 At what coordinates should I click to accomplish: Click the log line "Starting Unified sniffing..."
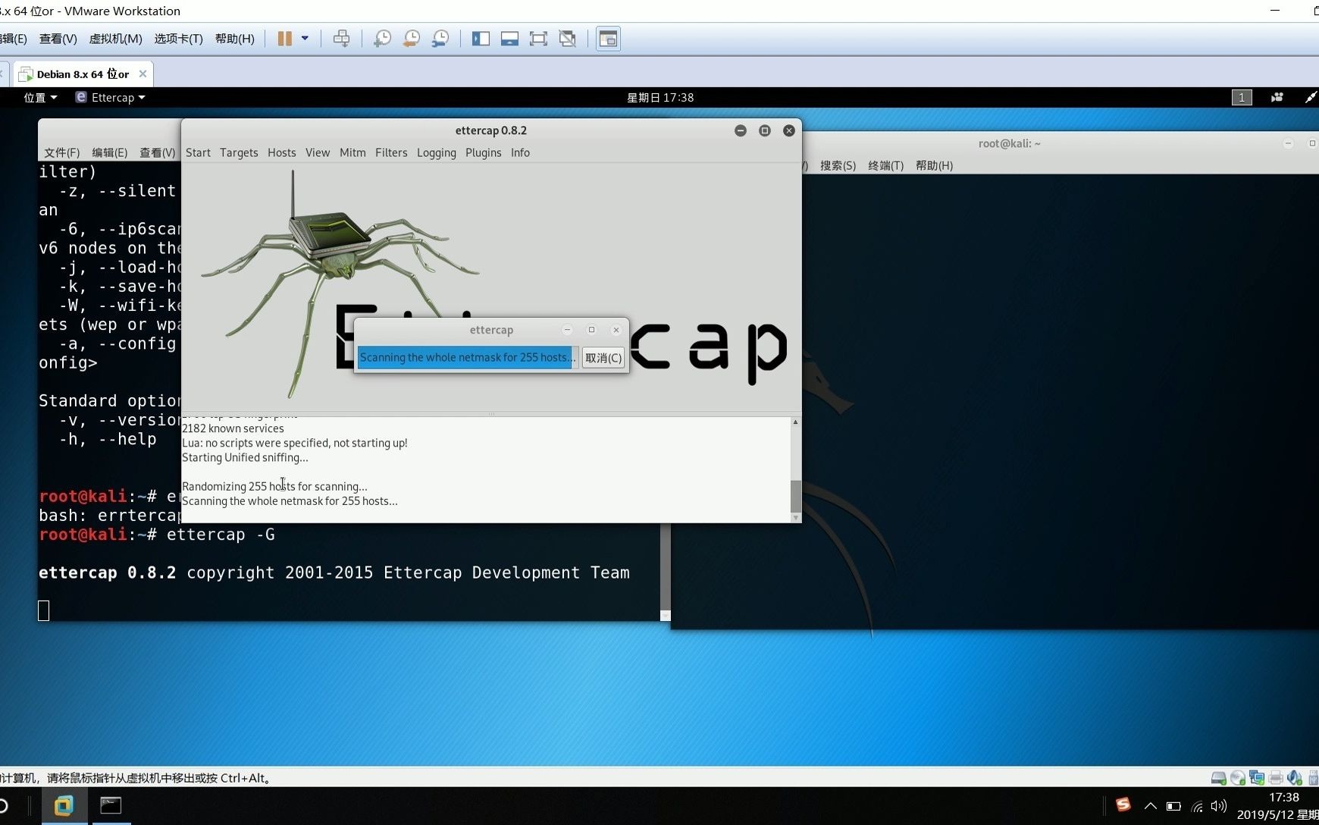click(x=245, y=457)
